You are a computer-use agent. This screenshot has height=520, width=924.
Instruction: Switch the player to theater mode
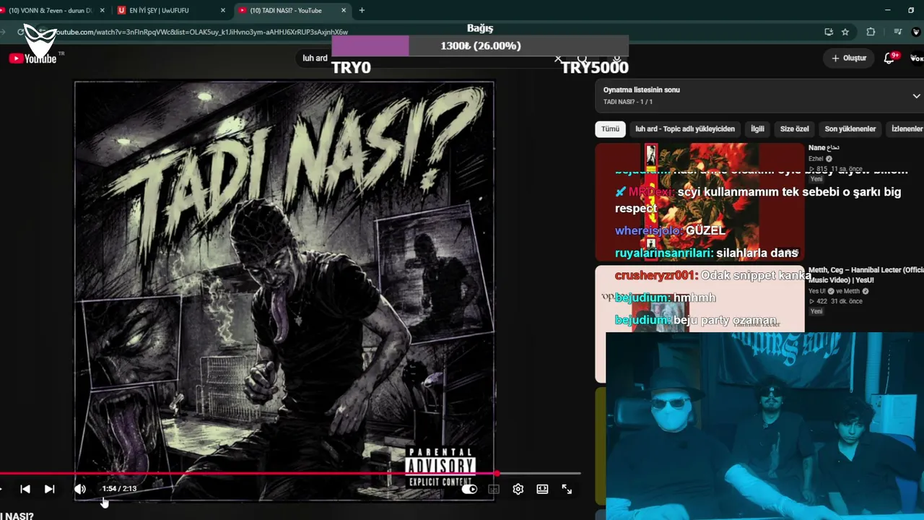point(542,489)
